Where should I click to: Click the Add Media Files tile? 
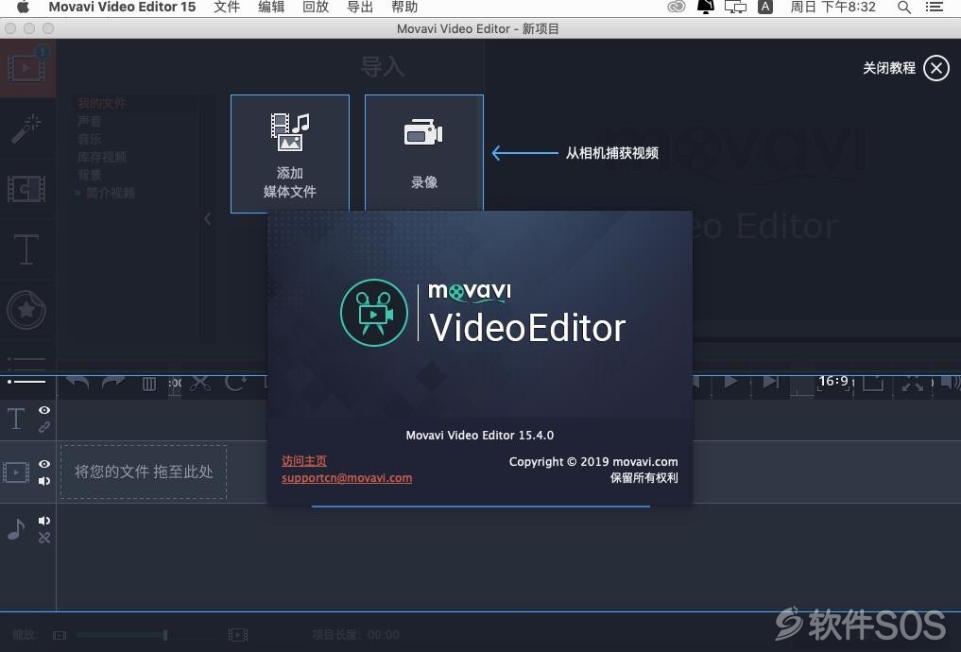(x=290, y=154)
